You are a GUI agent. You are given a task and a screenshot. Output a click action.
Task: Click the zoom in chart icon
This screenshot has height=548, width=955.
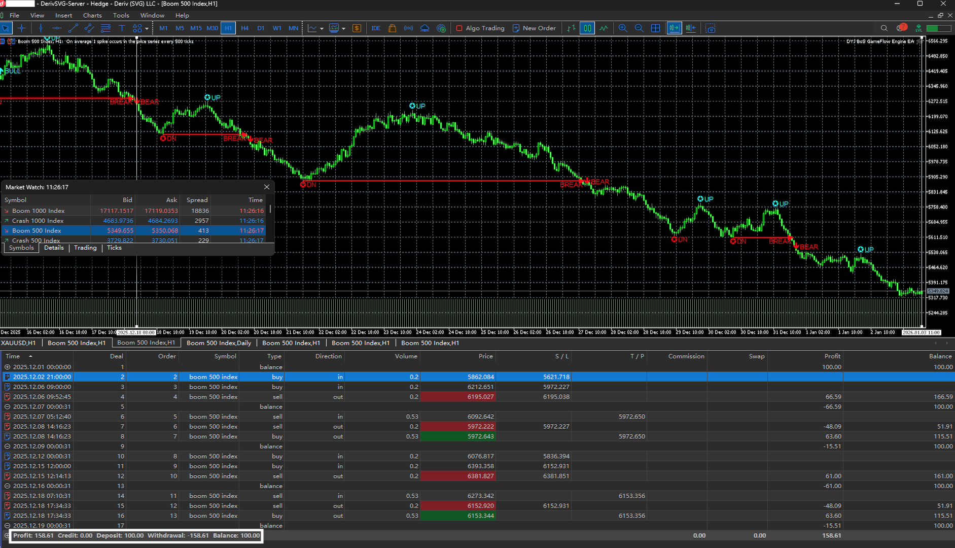coord(623,28)
